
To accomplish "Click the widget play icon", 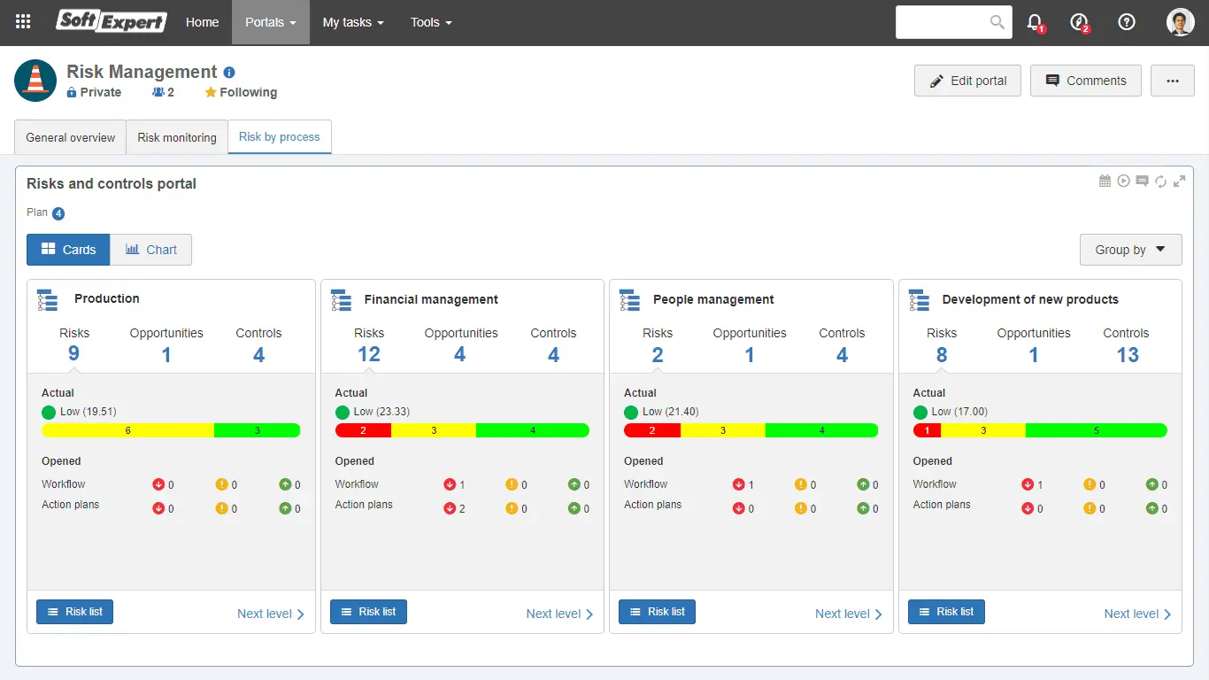I will [x=1123, y=182].
